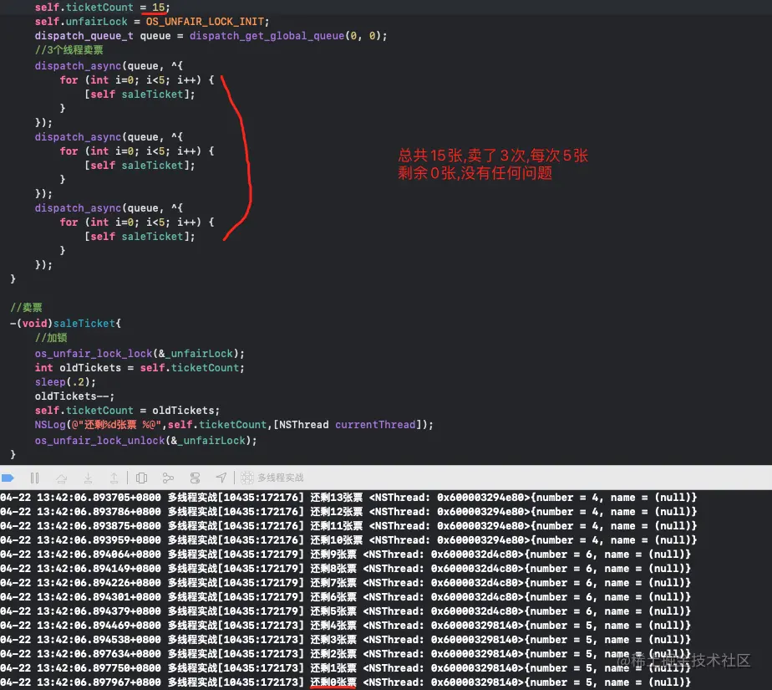Click the -(void)saleTicket method declaration

pyautogui.click(x=65, y=324)
